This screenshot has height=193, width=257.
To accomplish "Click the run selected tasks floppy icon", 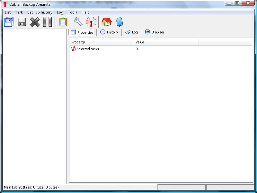I will pyautogui.click(x=22, y=22).
